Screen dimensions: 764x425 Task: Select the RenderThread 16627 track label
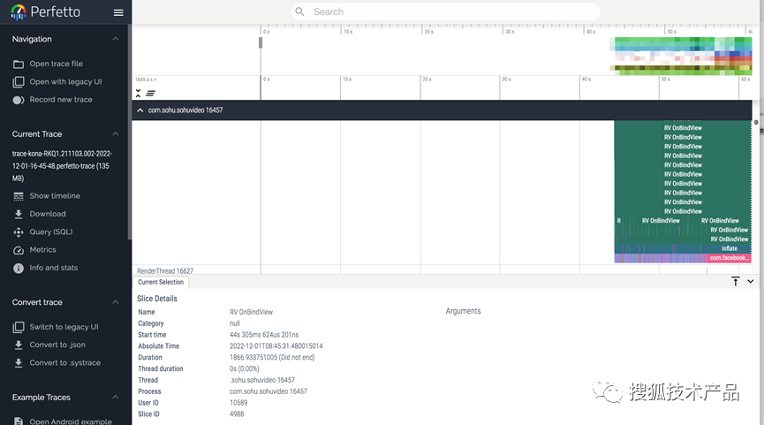(x=165, y=271)
